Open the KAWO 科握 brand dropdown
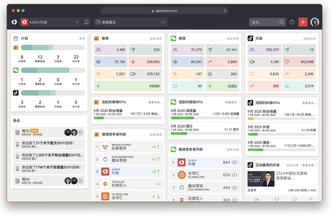The width and height of the screenshot is (332, 215). point(51,22)
